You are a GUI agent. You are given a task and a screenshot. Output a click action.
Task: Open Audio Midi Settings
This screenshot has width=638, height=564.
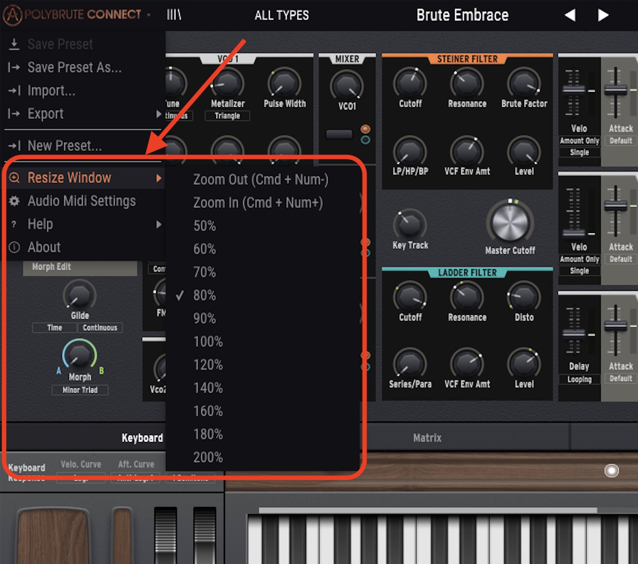(84, 201)
